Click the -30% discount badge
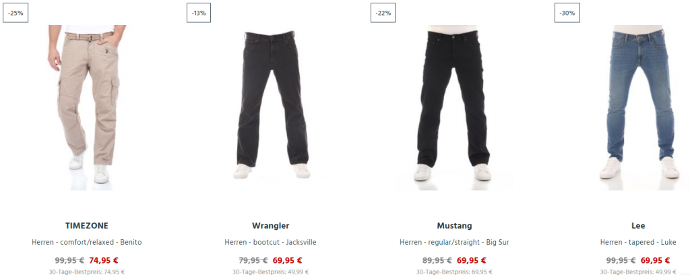Viewport: 690px width, 275px height. coord(567,13)
